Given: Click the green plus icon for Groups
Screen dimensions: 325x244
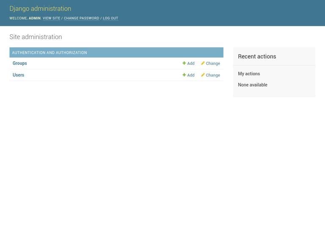Looking at the screenshot, I should [184, 63].
